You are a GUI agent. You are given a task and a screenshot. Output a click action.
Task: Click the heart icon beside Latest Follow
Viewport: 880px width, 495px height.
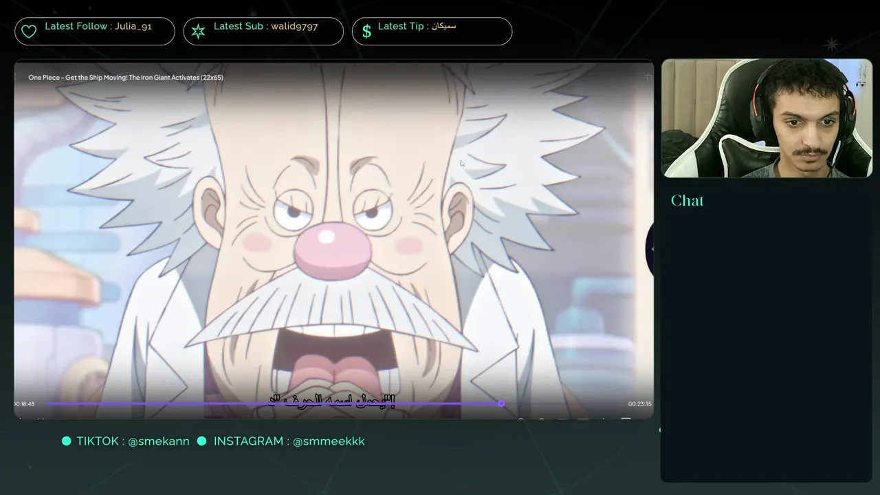29,32
